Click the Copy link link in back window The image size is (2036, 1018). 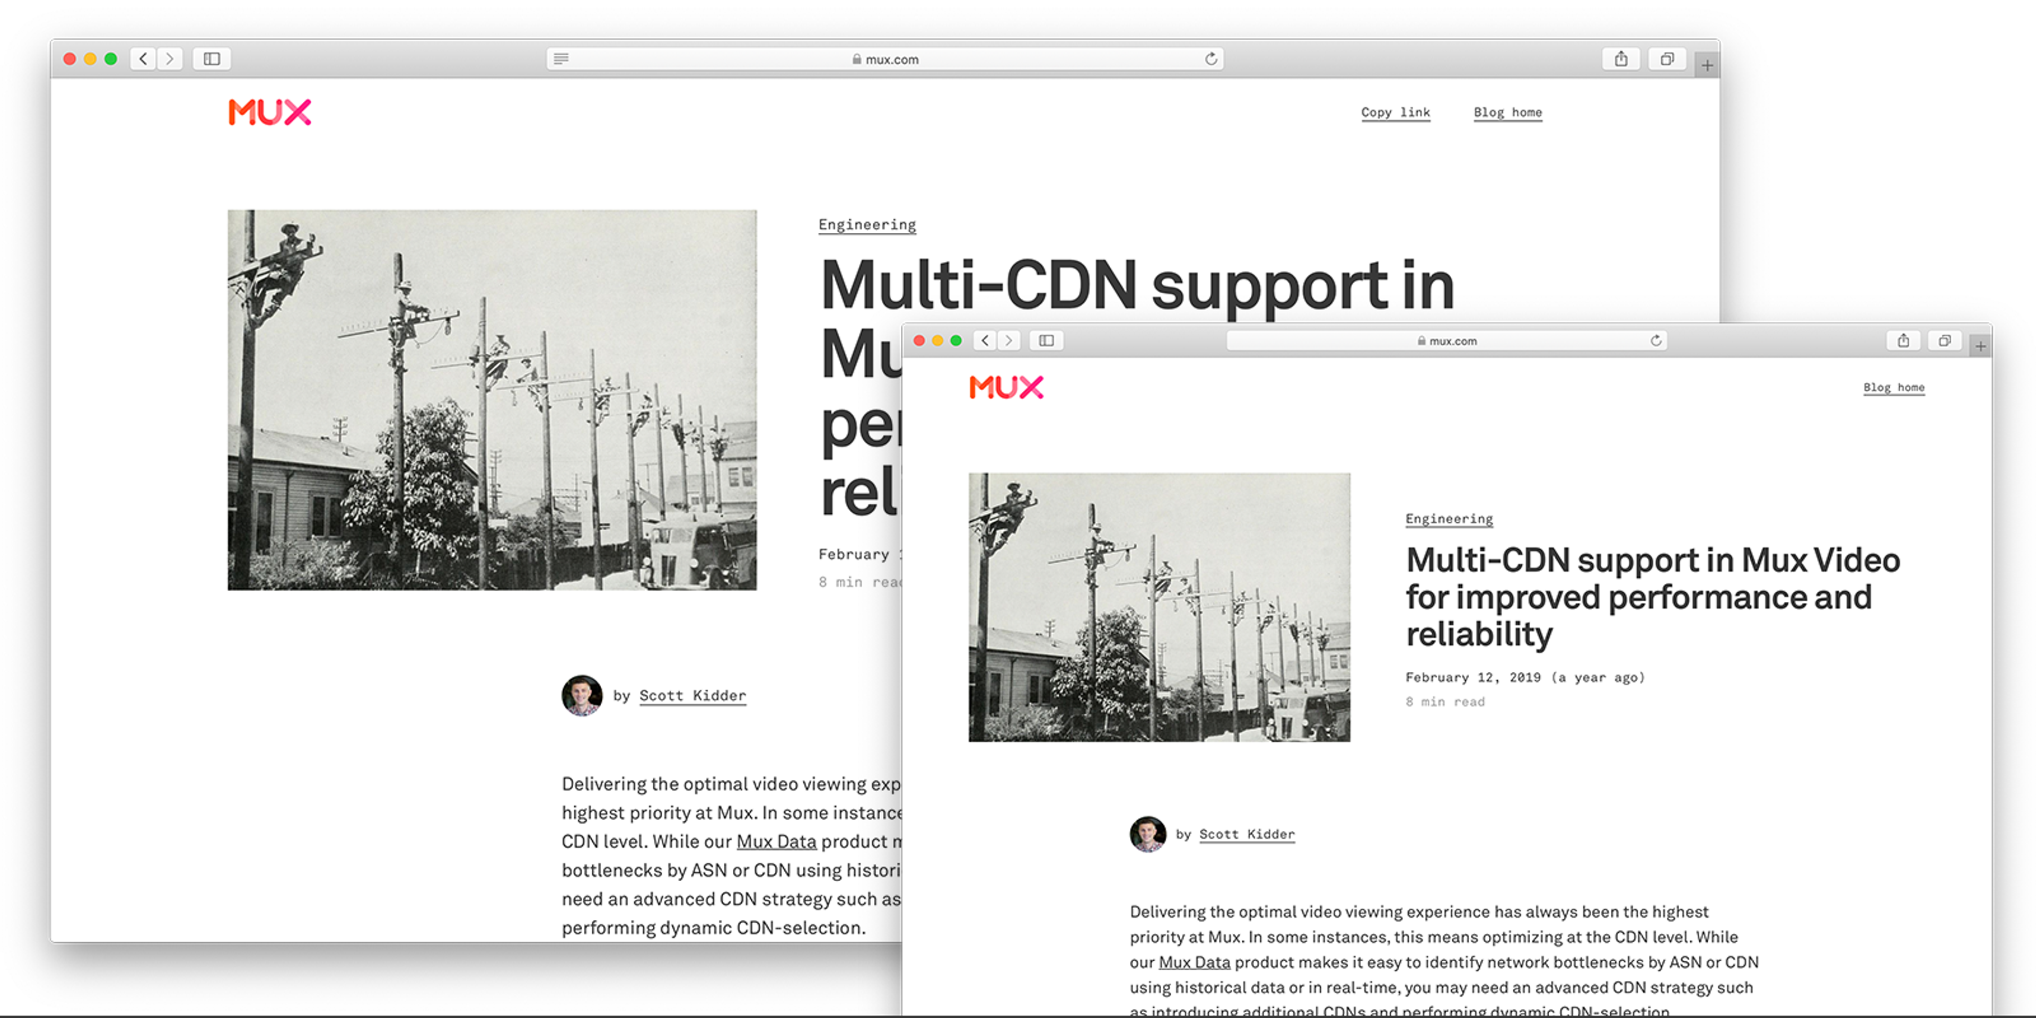(1395, 112)
